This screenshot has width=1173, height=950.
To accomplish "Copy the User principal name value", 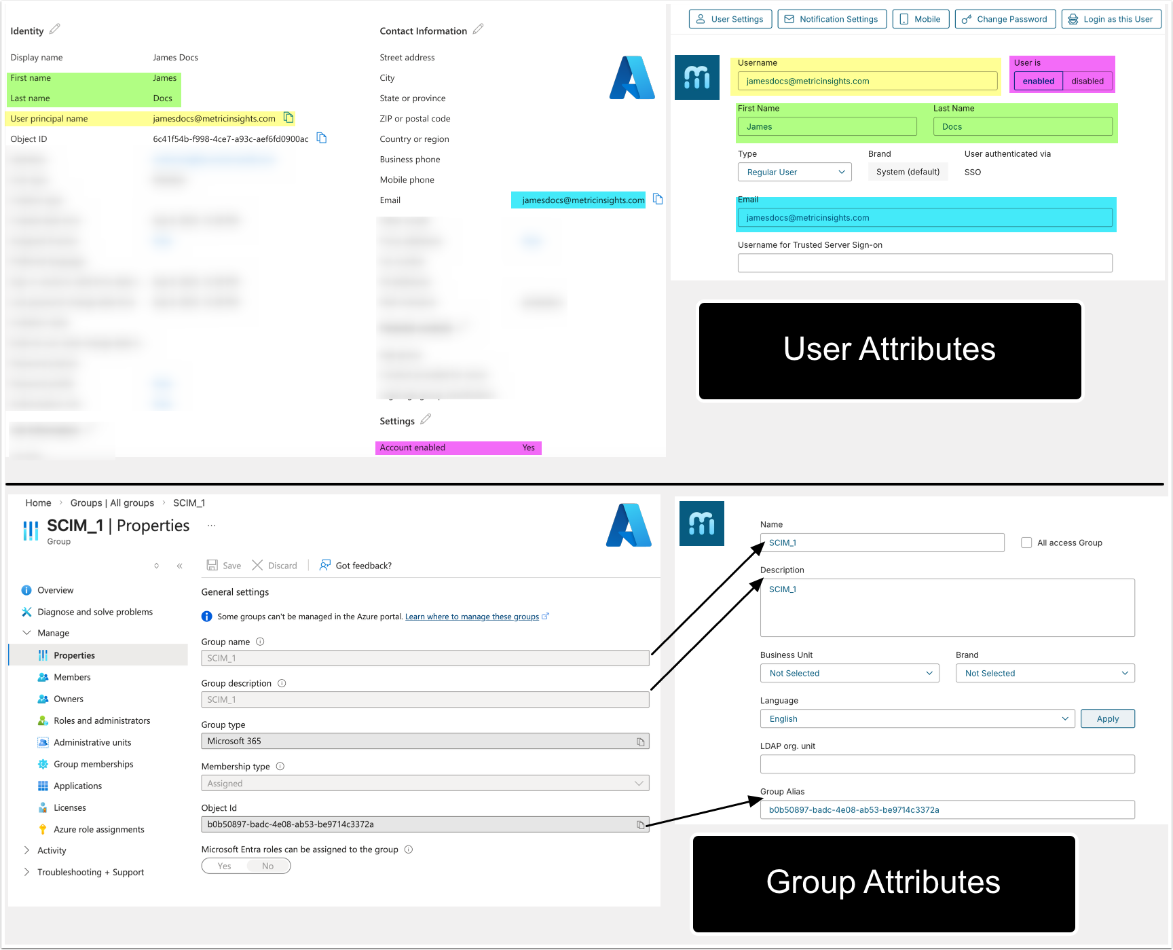I will point(288,117).
